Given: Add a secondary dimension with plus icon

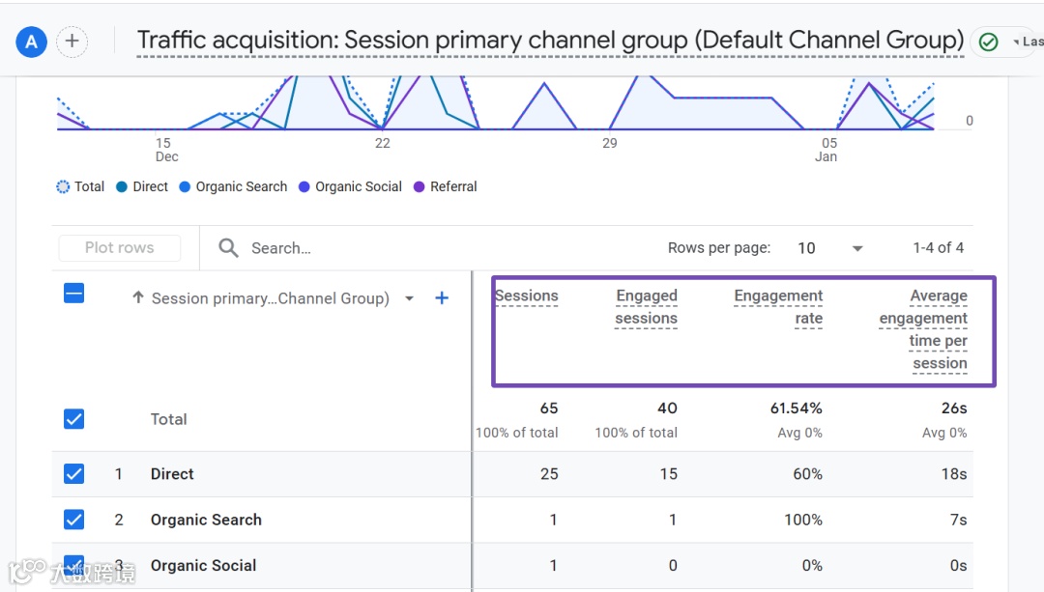Looking at the screenshot, I should click(442, 298).
